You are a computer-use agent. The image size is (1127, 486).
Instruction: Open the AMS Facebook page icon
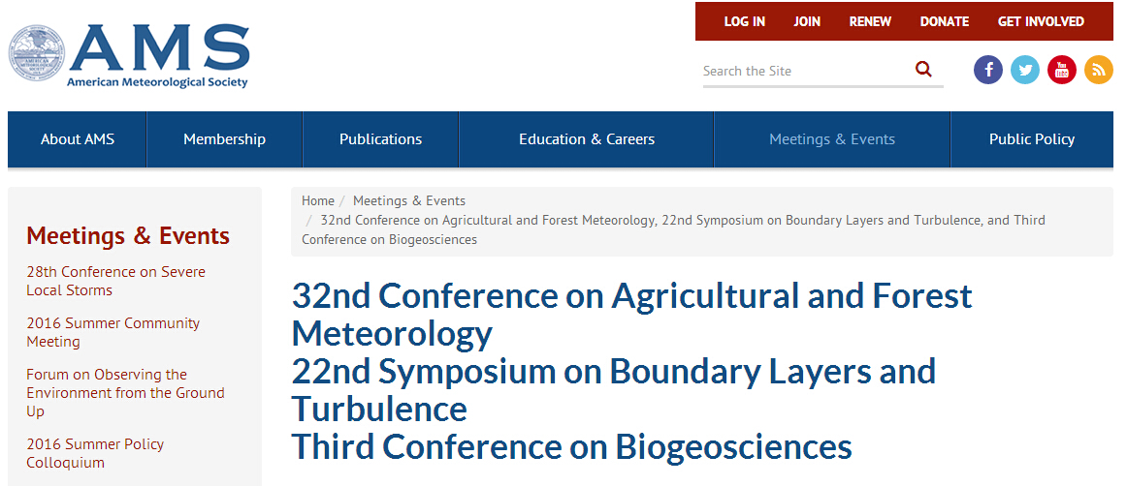point(988,70)
